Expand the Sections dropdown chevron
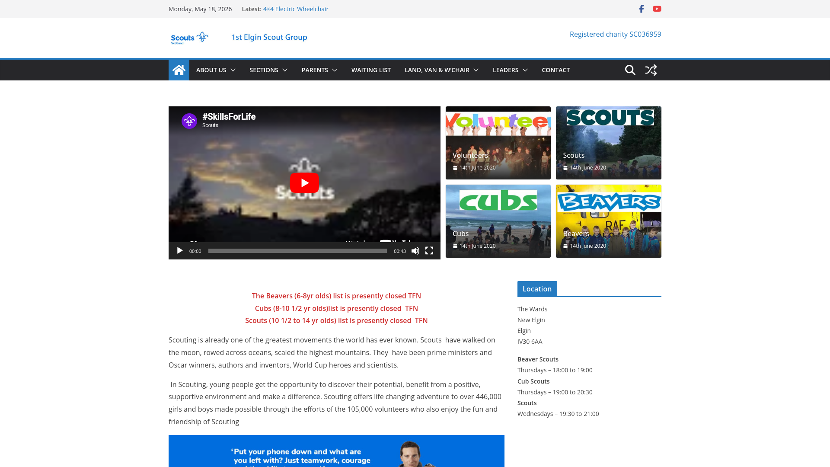The width and height of the screenshot is (830, 467). pyautogui.click(x=285, y=70)
